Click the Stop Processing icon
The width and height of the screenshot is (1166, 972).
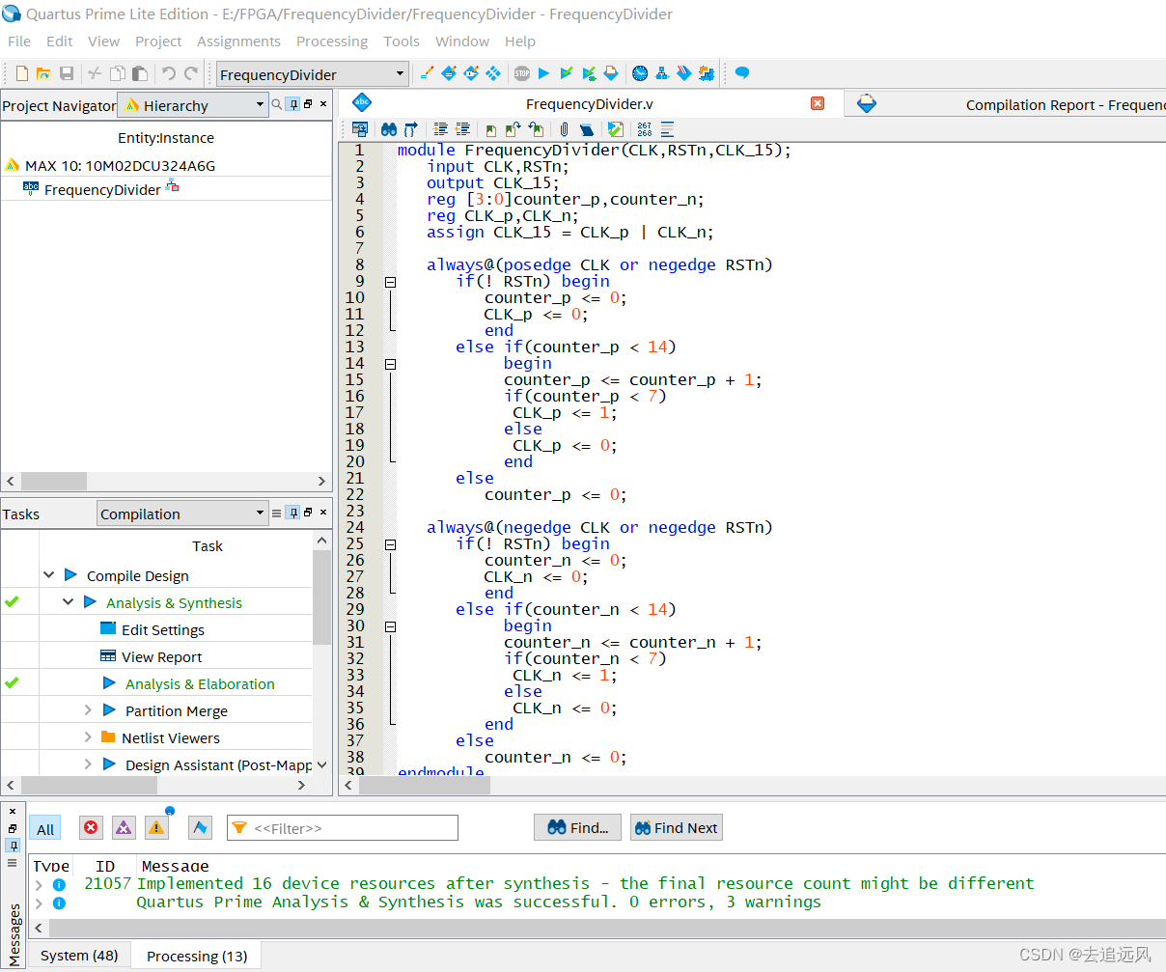(x=522, y=73)
